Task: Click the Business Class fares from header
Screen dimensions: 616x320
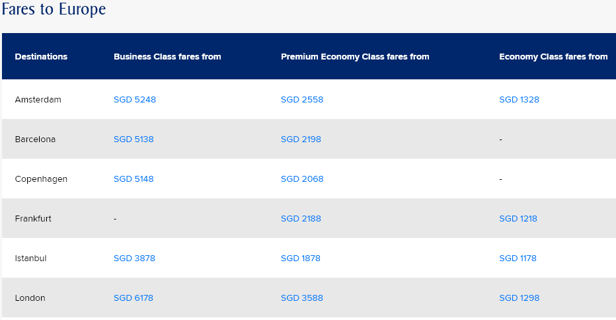Action: pos(167,57)
